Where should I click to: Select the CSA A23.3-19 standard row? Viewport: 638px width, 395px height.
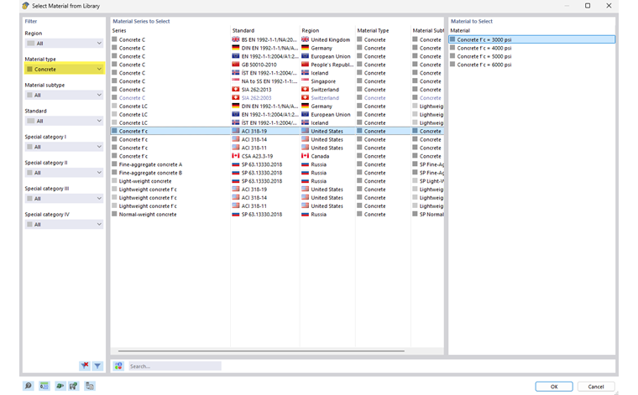pyautogui.click(x=277, y=156)
